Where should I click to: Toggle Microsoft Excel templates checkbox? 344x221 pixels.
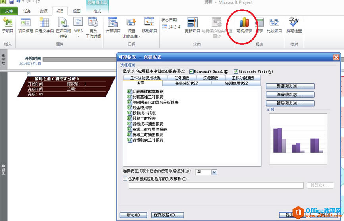coord(191,72)
